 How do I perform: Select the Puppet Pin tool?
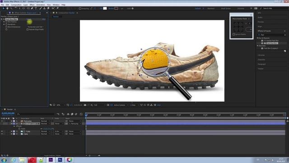(x=57, y=8)
